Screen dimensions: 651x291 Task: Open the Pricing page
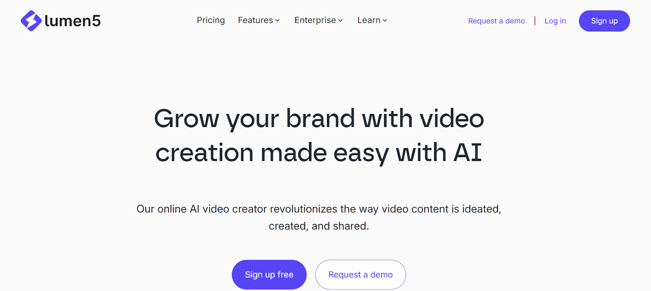[x=211, y=20]
